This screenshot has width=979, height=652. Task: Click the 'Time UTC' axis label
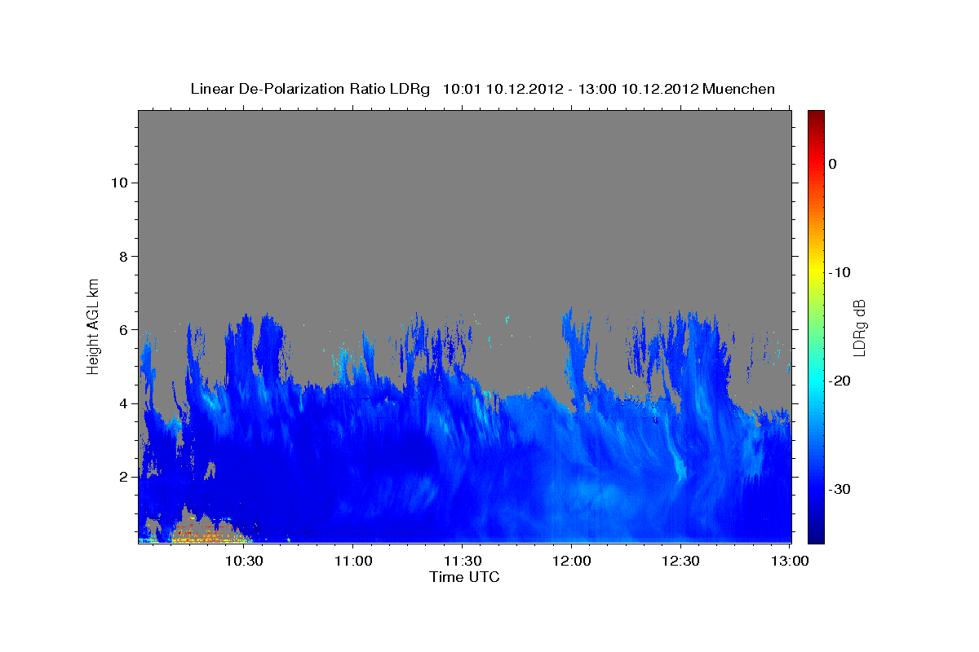point(464,577)
